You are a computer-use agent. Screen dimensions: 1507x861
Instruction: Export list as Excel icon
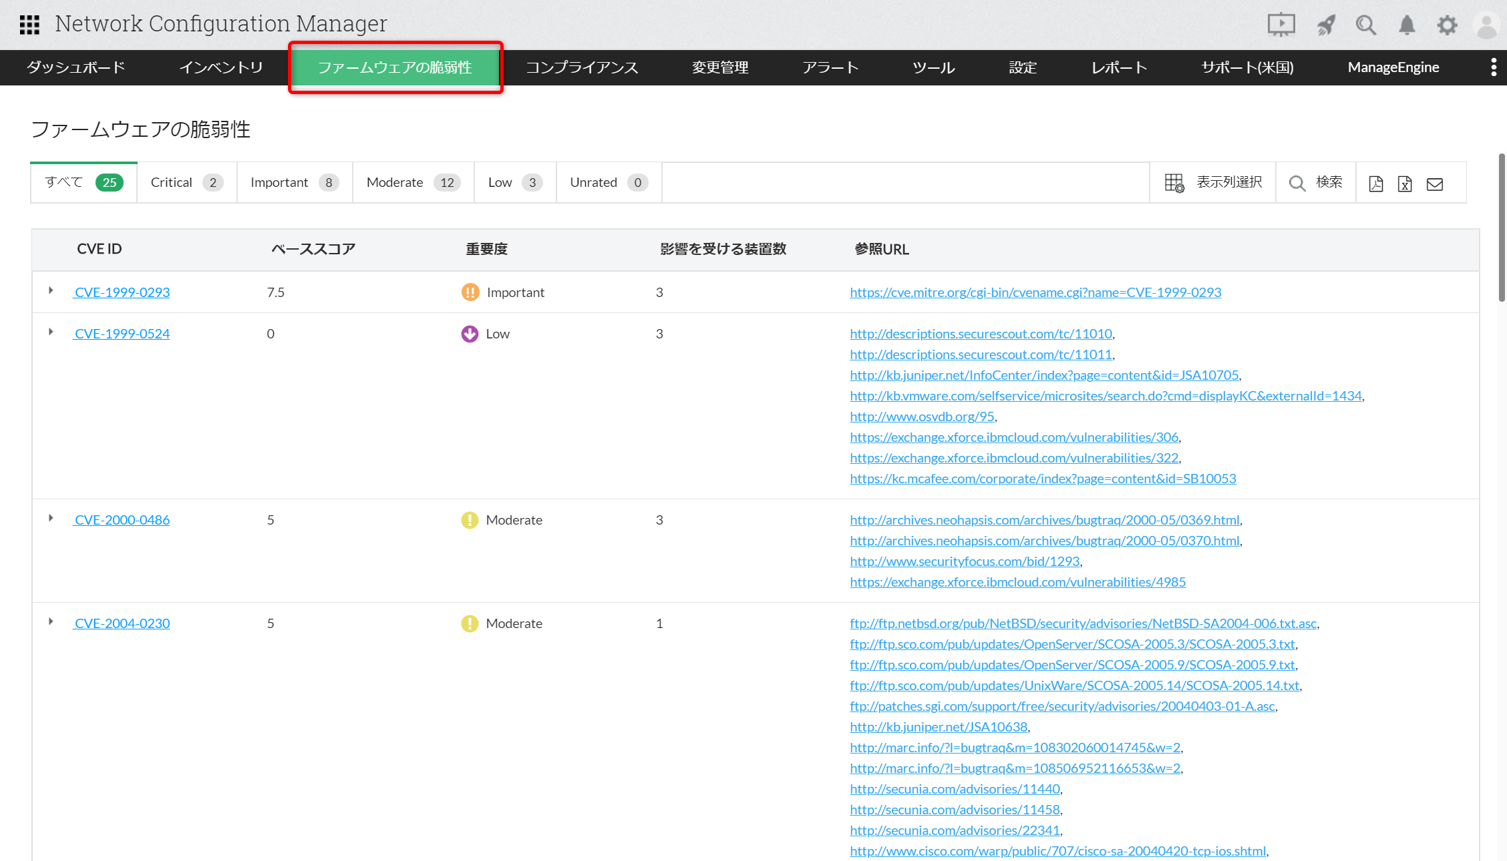1405,184
